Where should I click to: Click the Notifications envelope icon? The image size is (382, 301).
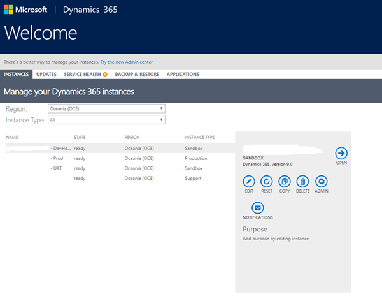(x=257, y=207)
